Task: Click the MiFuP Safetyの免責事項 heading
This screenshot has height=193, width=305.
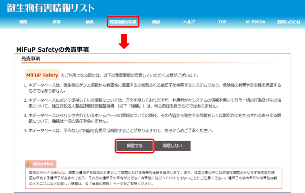Action: [x=52, y=49]
